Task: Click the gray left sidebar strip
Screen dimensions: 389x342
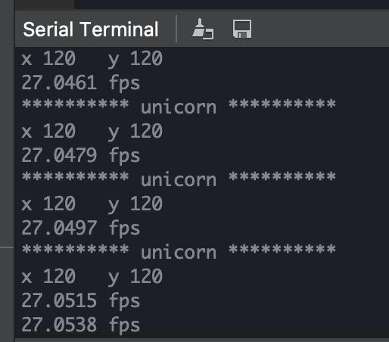Action: 7,171
